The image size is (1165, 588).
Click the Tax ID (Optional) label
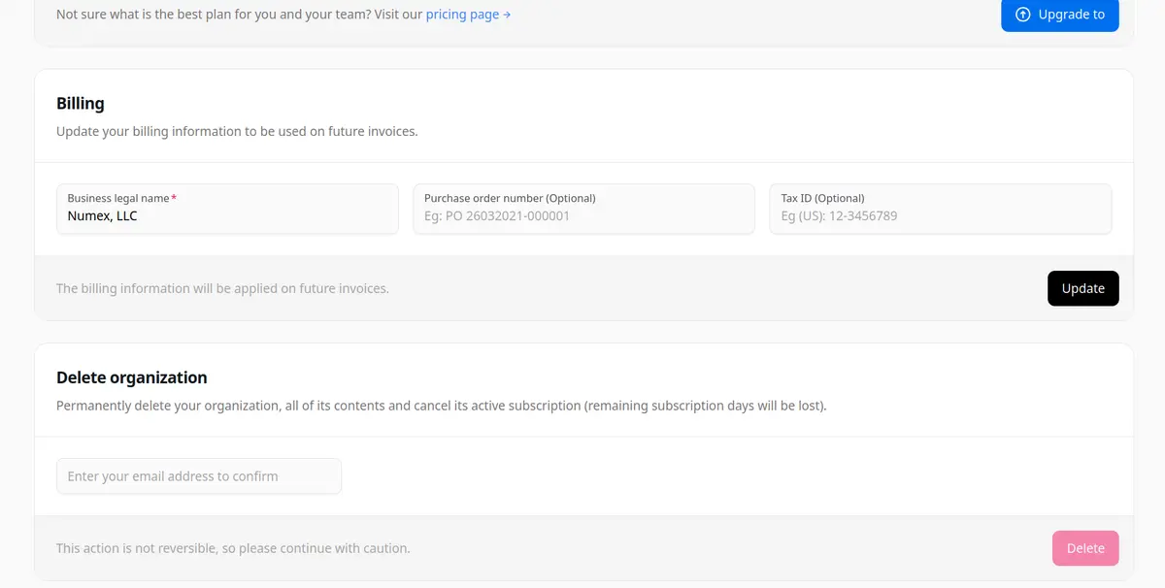coord(822,198)
